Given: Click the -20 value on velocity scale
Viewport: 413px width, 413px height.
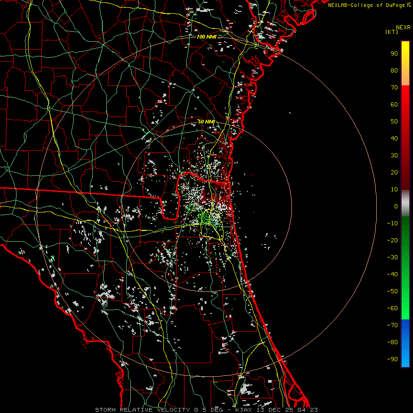Looking at the screenshot, I should click(392, 240).
